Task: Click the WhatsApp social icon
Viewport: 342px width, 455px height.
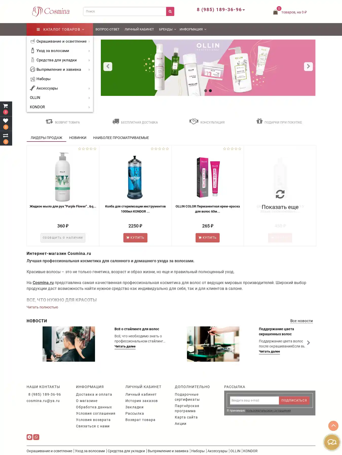Action: (x=36, y=437)
